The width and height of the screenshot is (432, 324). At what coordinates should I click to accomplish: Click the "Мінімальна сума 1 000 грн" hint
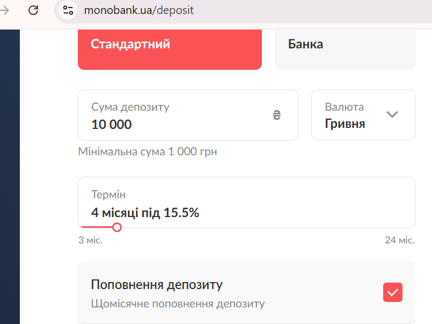148,152
